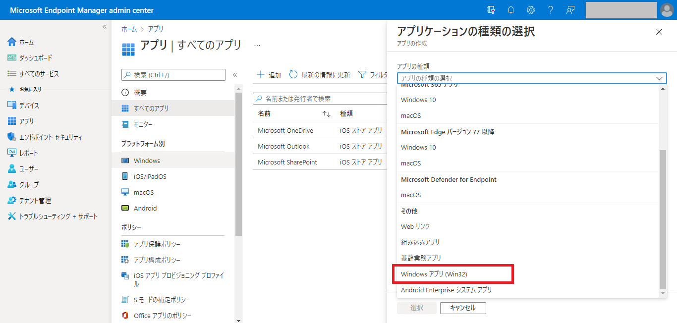This screenshot has height=323, width=677.
Task: Focus the 名前または発行者で検索 search field
Action: click(320, 99)
